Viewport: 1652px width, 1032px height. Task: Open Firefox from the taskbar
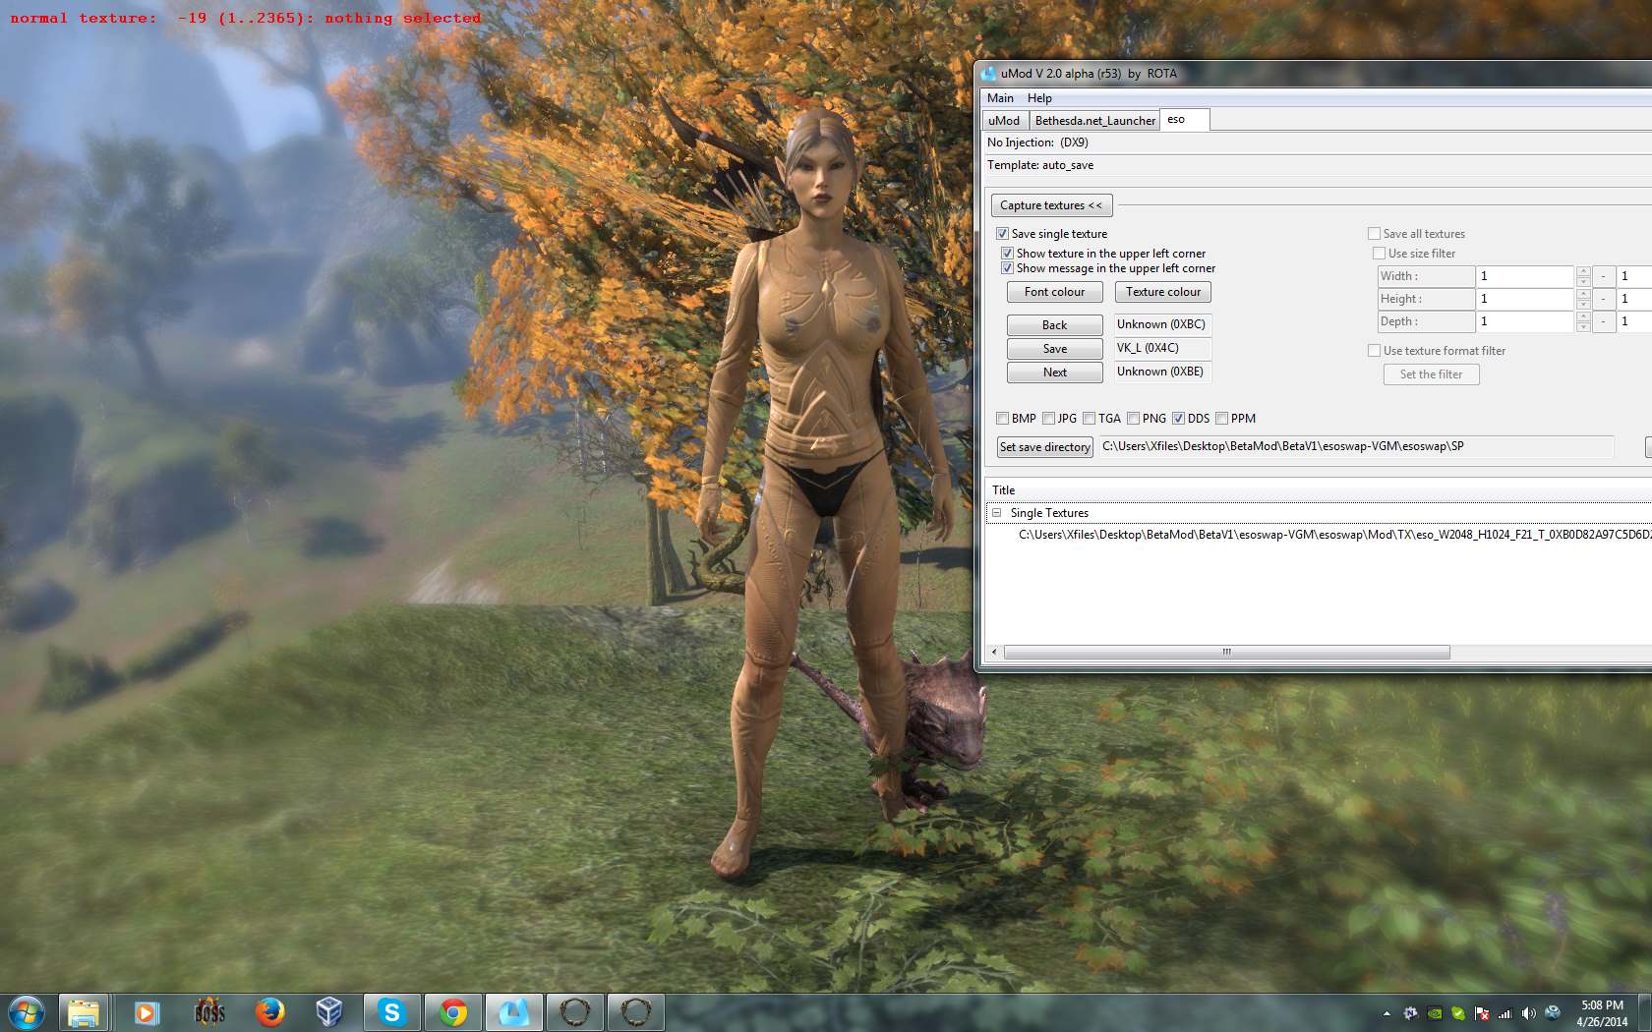269,1011
